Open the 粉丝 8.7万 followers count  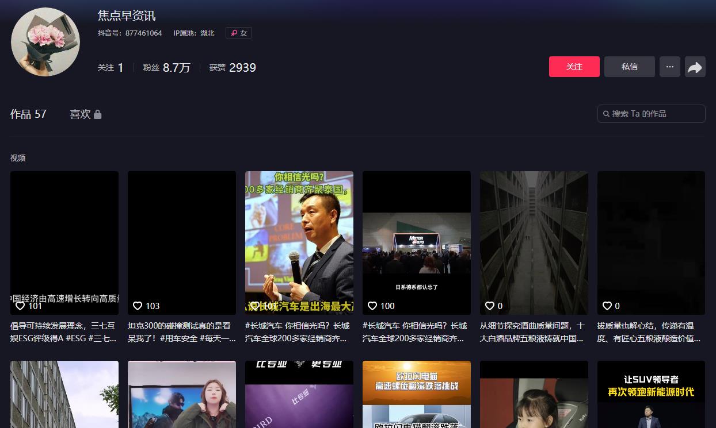pos(167,67)
